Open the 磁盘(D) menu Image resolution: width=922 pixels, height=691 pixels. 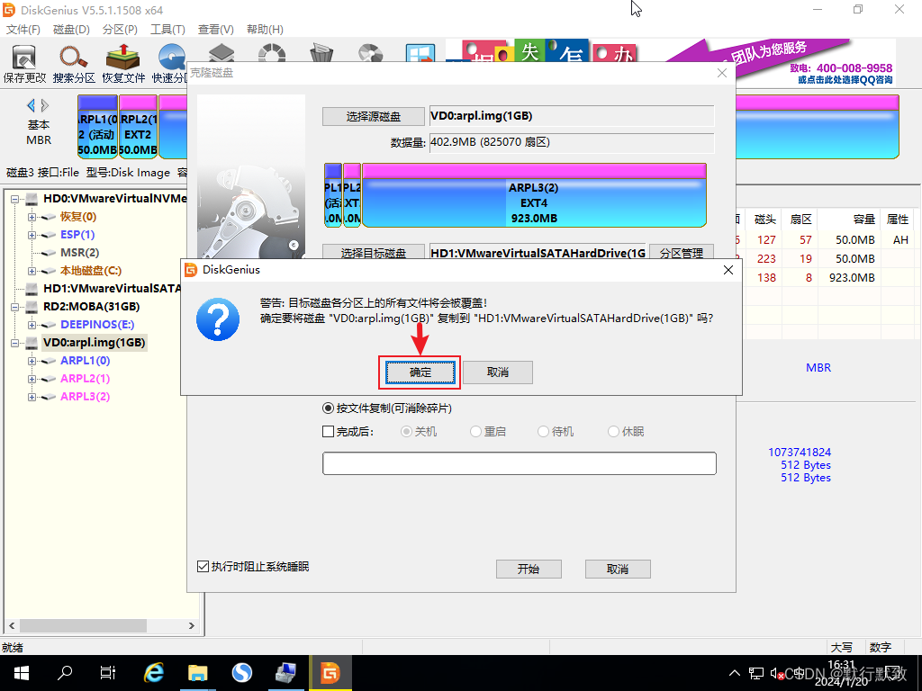71,30
